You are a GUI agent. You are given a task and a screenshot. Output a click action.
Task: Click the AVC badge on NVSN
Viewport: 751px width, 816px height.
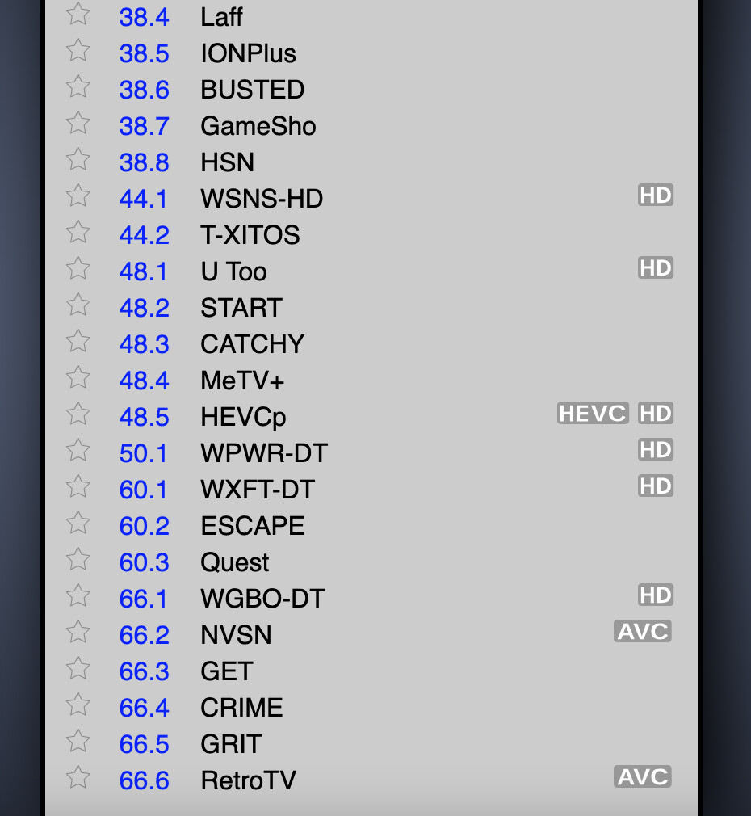point(643,632)
